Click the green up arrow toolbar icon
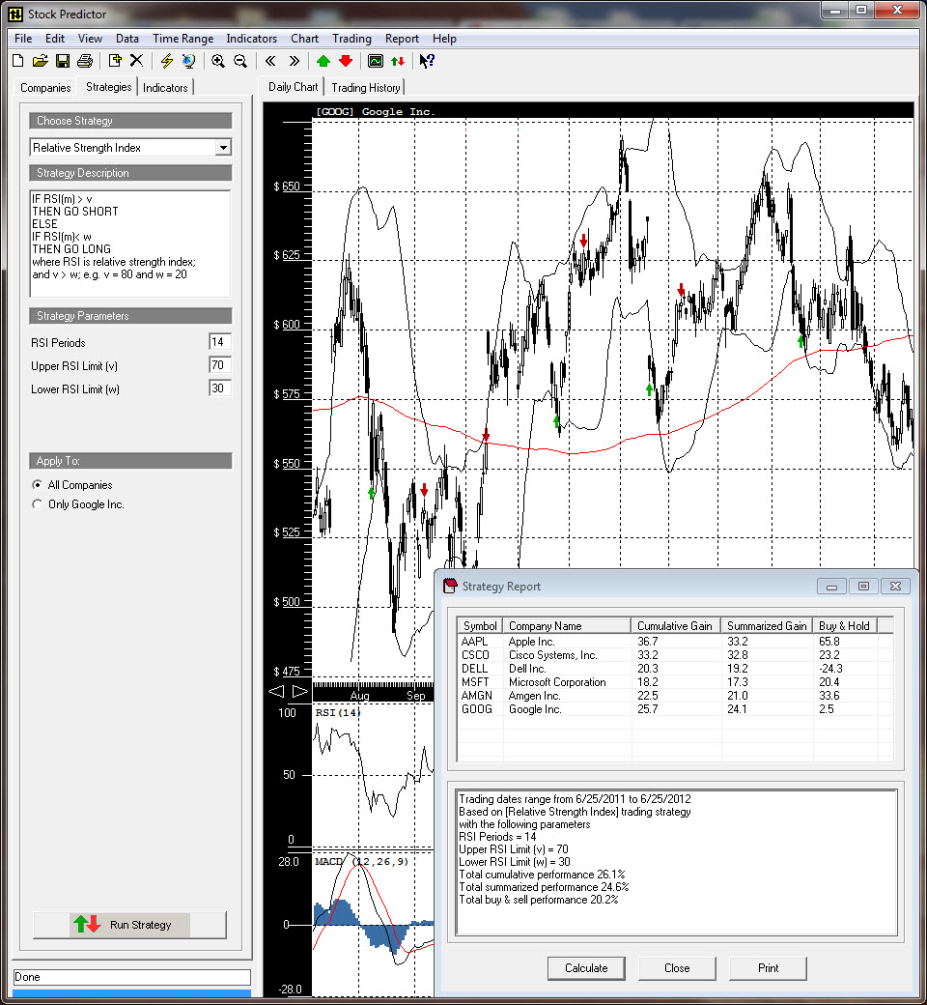Image resolution: width=927 pixels, height=1005 pixels. (x=323, y=61)
